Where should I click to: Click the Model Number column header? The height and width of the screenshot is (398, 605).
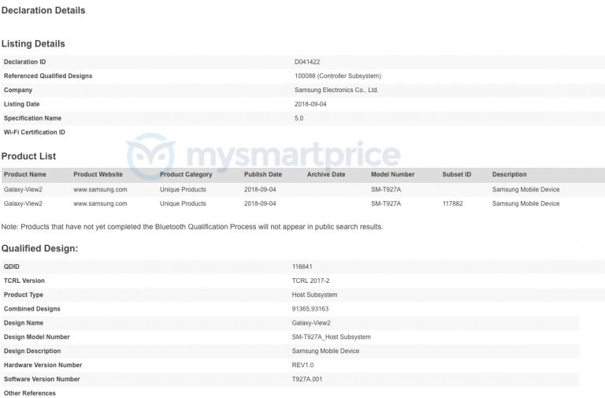(392, 175)
